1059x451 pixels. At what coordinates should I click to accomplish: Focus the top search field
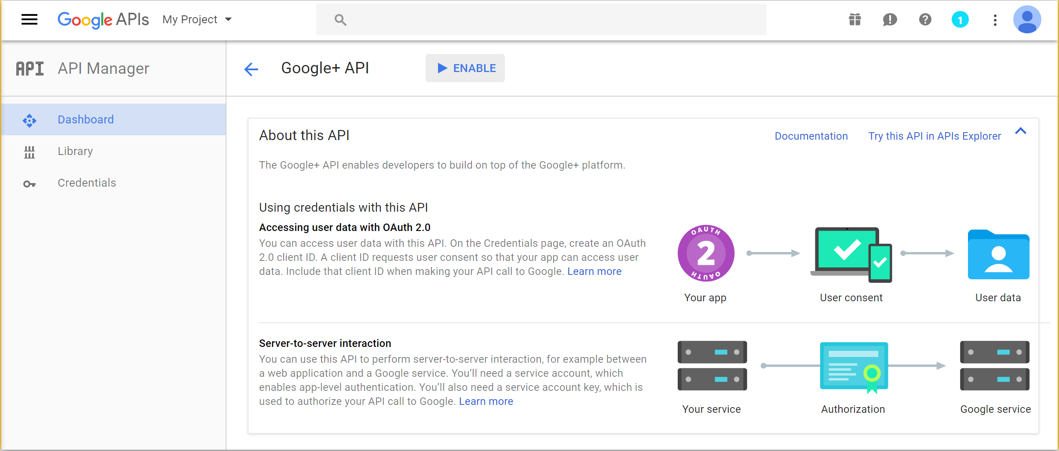pyautogui.click(x=541, y=20)
